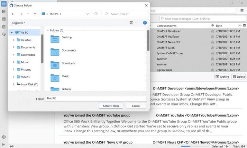
Task: Refresh the This PC location
Action: (x=96, y=14)
